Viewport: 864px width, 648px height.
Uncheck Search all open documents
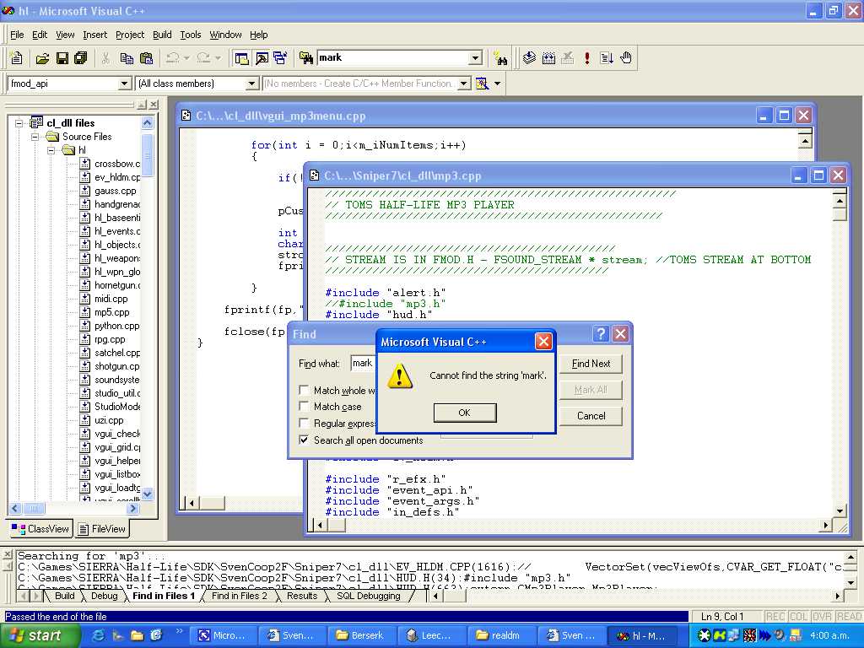(304, 440)
